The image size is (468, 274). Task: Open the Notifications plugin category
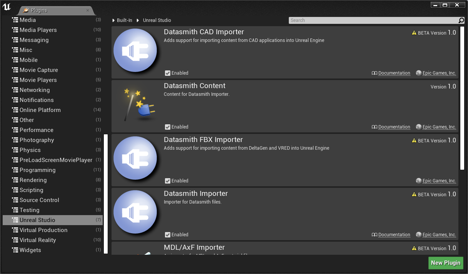tap(52, 100)
